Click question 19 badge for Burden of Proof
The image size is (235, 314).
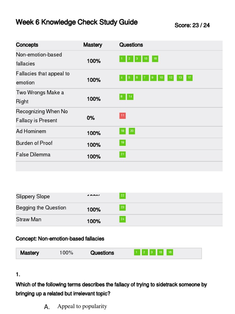pos(122,143)
